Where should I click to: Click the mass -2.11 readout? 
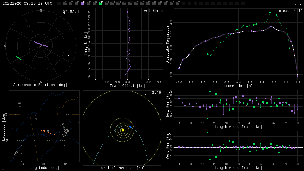pyautogui.click(x=291, y=11)
